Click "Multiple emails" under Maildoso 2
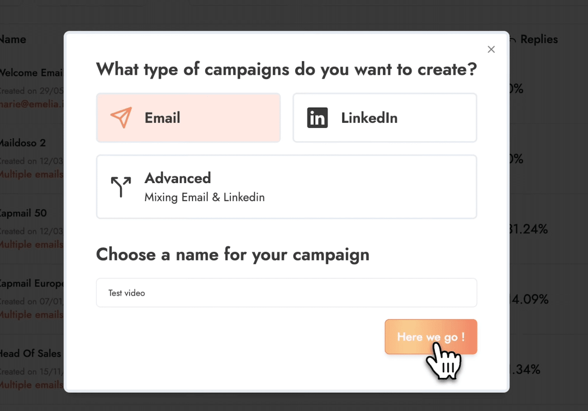The height and width of the screenshot is (411, 588). click(x=32, y=174)
